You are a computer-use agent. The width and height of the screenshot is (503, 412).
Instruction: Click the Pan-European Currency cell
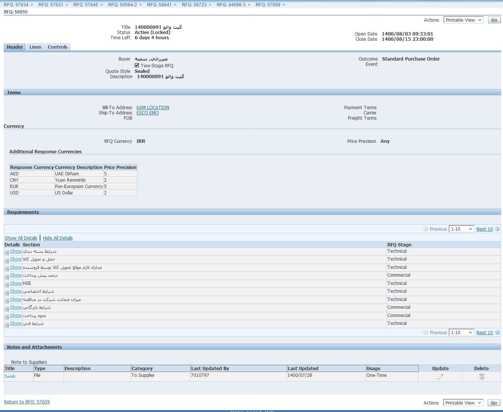[x=79, y=187]
